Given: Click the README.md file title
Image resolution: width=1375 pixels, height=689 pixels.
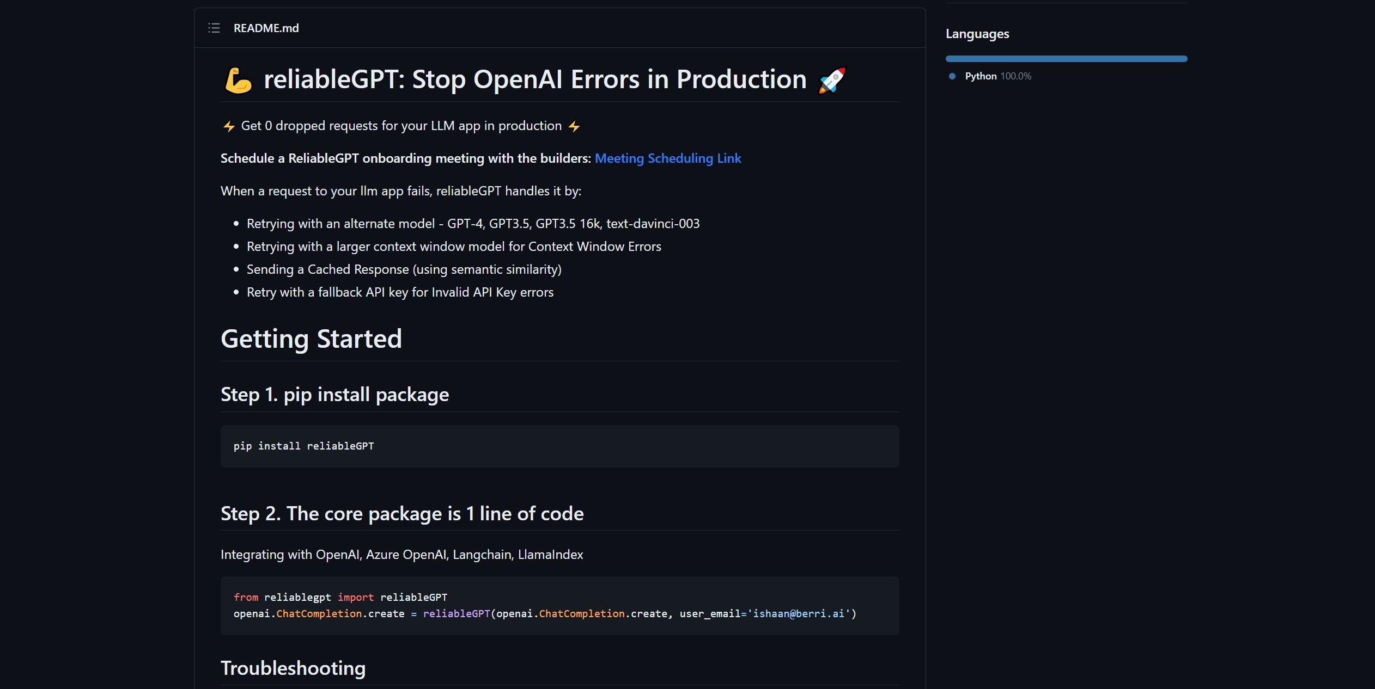Looking at the screenshot, I should [266, 28].
